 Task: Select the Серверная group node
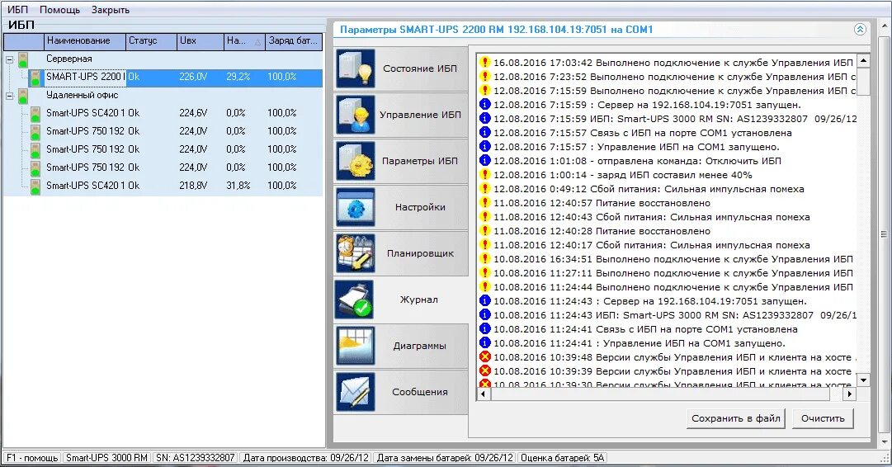(x=68, y=59)
